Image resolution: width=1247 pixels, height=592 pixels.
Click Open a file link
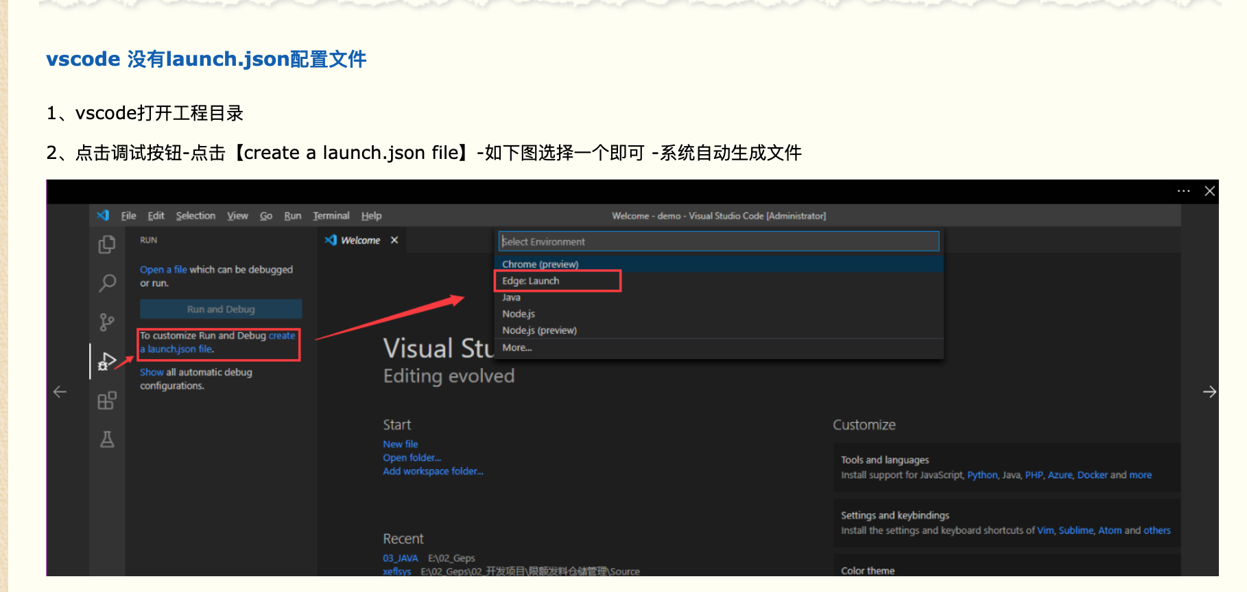(163, 269)
